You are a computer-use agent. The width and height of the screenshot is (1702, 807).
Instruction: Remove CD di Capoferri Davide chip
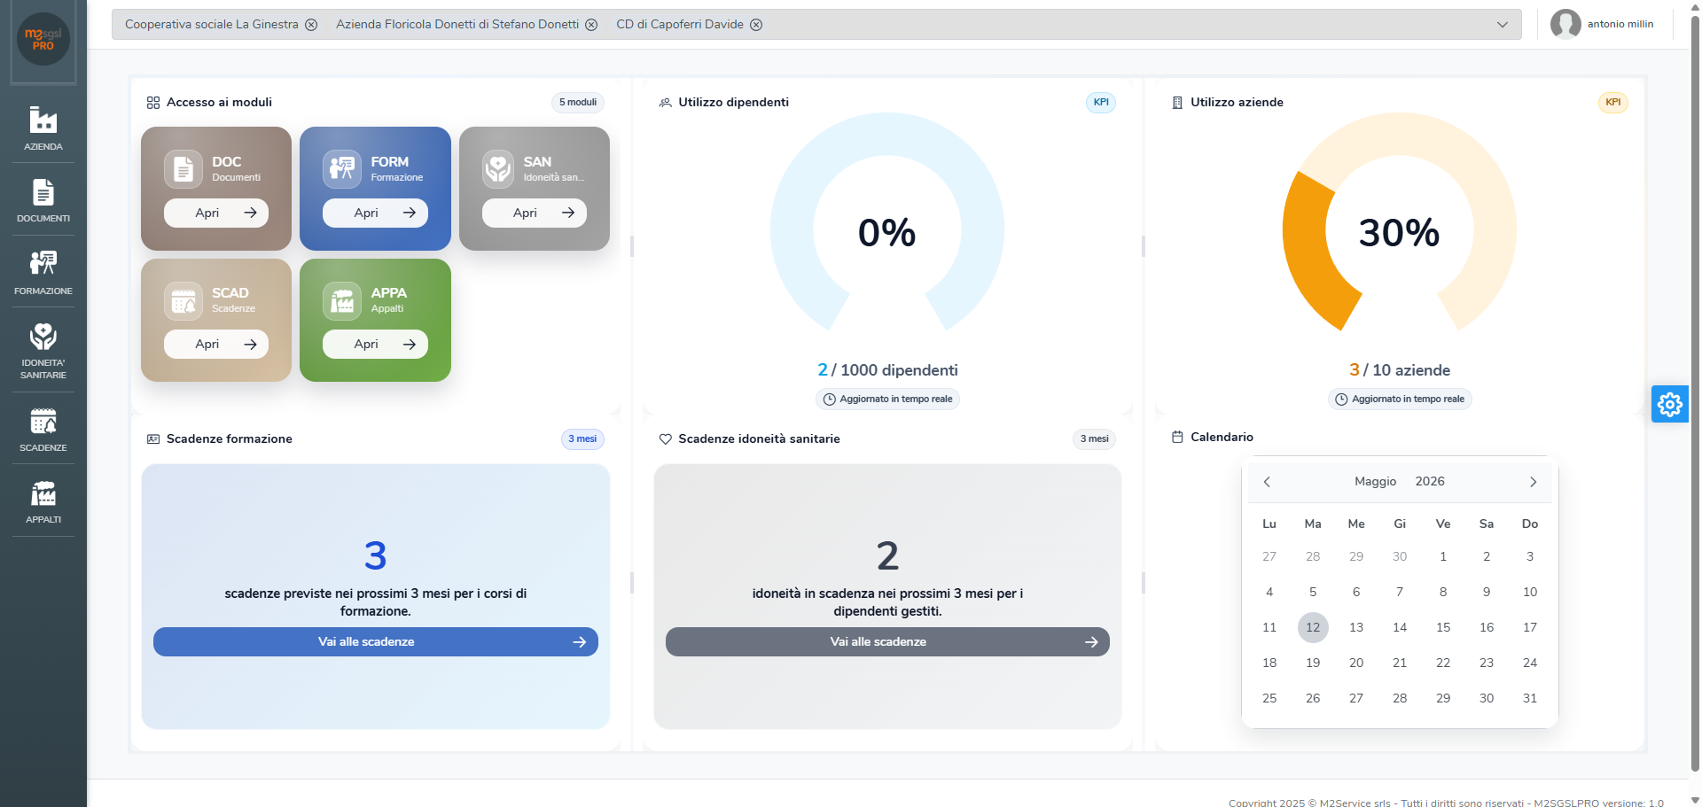pyautogui.click(x=756, y=25)
